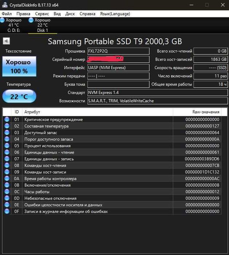Click raw value 000000000000AC
The height and width of the screenshot is (255, 229).
(x=202, y=178)
